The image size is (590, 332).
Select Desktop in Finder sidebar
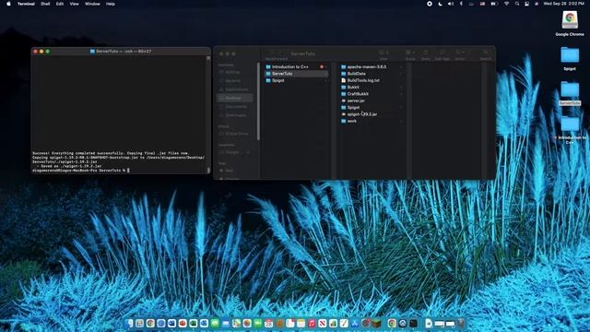[x=234, y=98]
